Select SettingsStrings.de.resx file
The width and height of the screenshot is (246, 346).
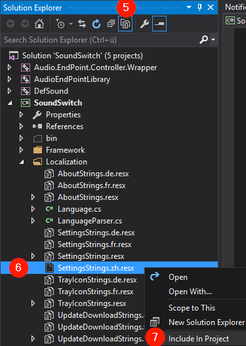pos(96,233)
